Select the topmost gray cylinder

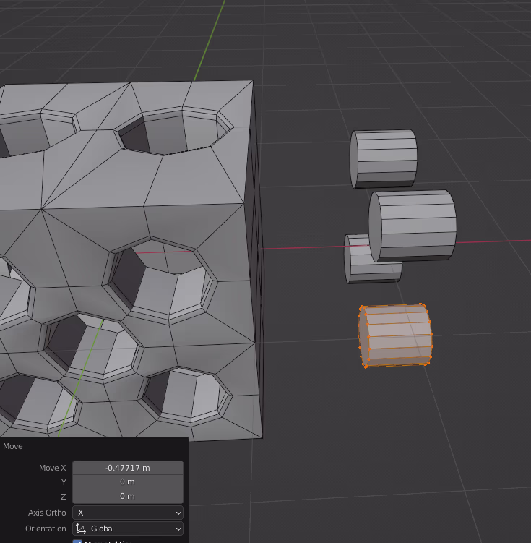pyautogui.click(x=384, y=159)
